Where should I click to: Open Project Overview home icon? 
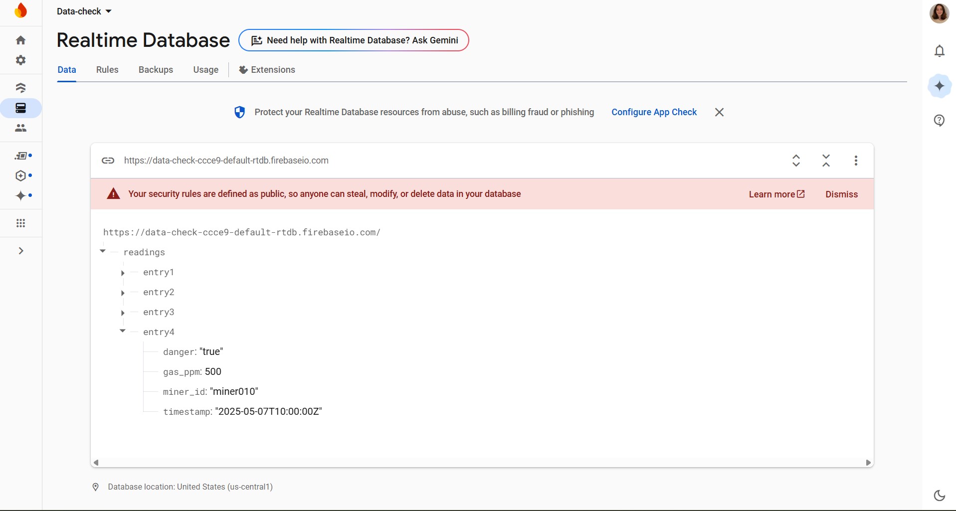[x=21, y=40]
